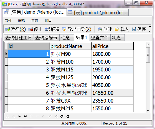155x129 pixels.
Task: Select the id cell for row 7
Action: click(29, 101)
